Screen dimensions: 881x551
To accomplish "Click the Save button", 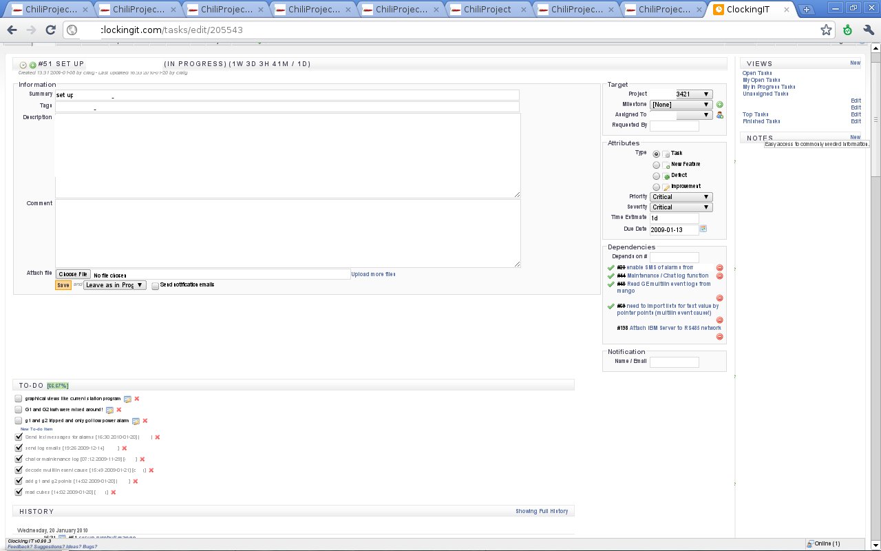I will (63, 285).
